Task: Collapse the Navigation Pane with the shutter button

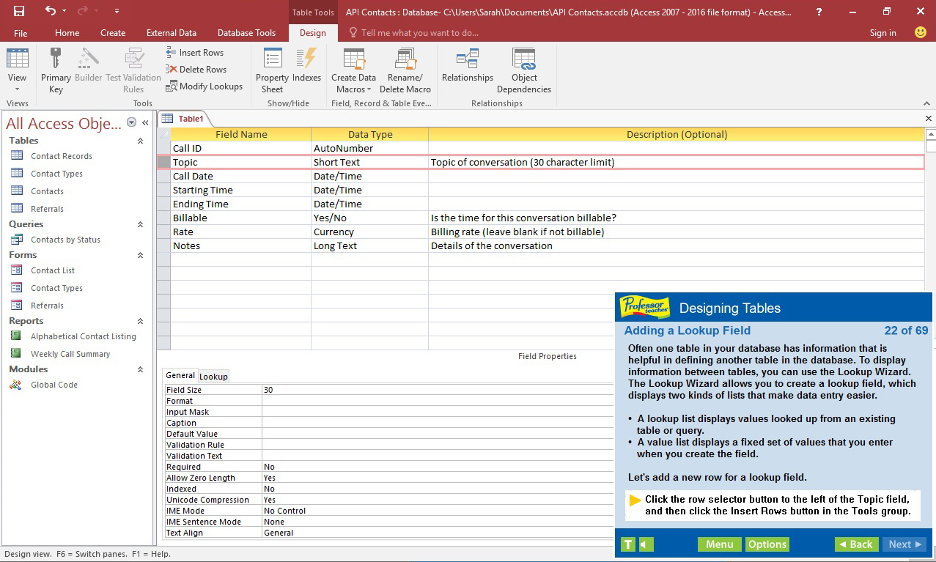Action: coord(144,123)
